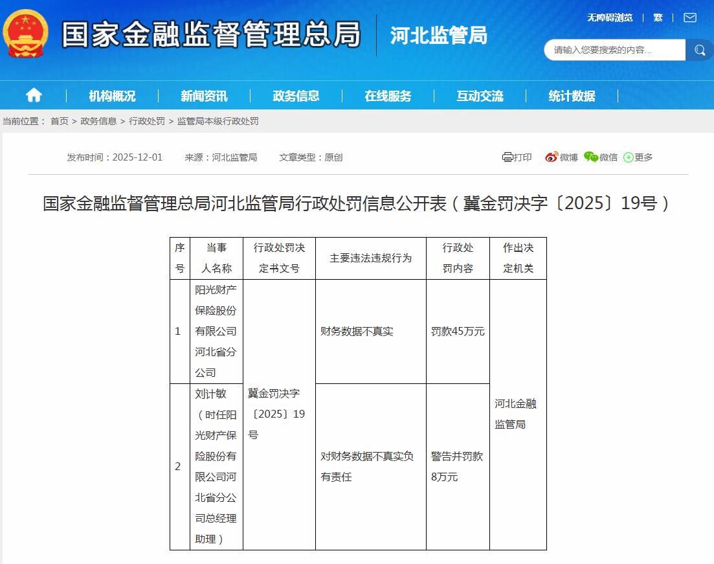714x564 pixels.
Task: Open the 在线服务 menu
Action: [x=388, y=96]
